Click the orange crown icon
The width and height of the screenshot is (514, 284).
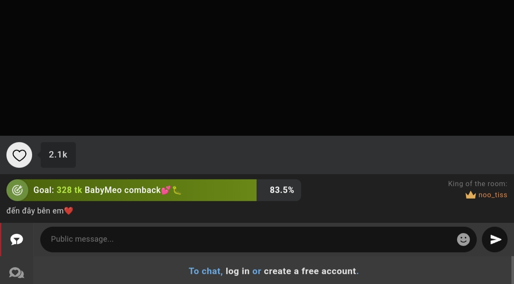[471, 195]
